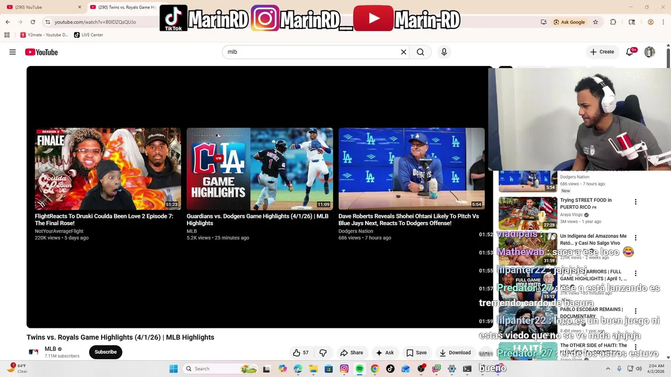Viewport: 671px width, 377px height.
Task: Play FlightReacts To Druski end-screen video
Action: point(108,169)
